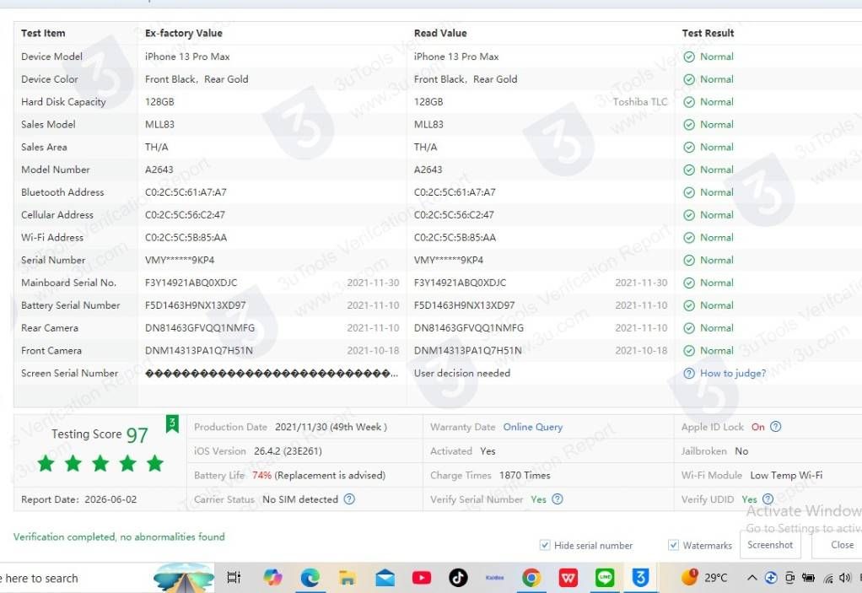862x593 pixels.
Task: Open File Explorer from the taskbar
Action: (x=347, y=578)
